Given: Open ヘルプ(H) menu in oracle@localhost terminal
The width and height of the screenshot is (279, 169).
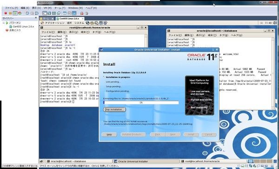Looking at the screenshot, I should pos(237,35).
